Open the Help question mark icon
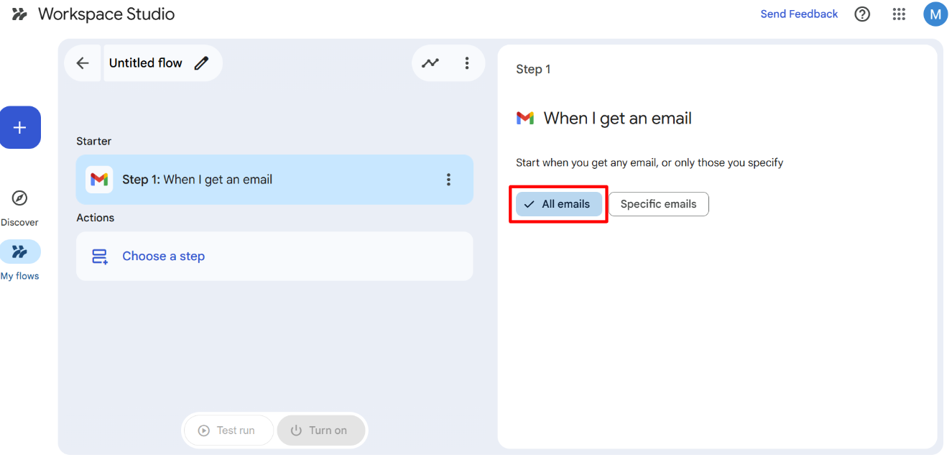This screenshot has width=952, height=465. click(x=862, y=14)
